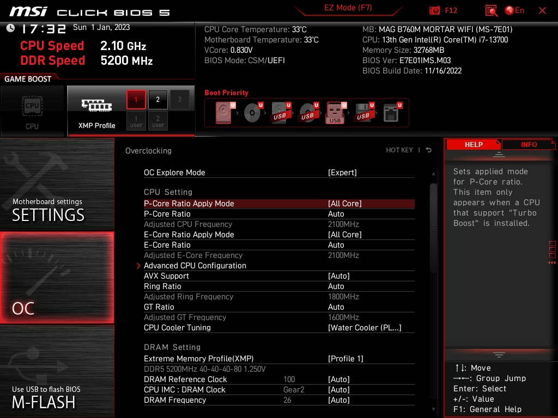Viewport: 558px width, 418px height.
Task: Toggle the CPU Game Boost button
Action: (32, 111)
